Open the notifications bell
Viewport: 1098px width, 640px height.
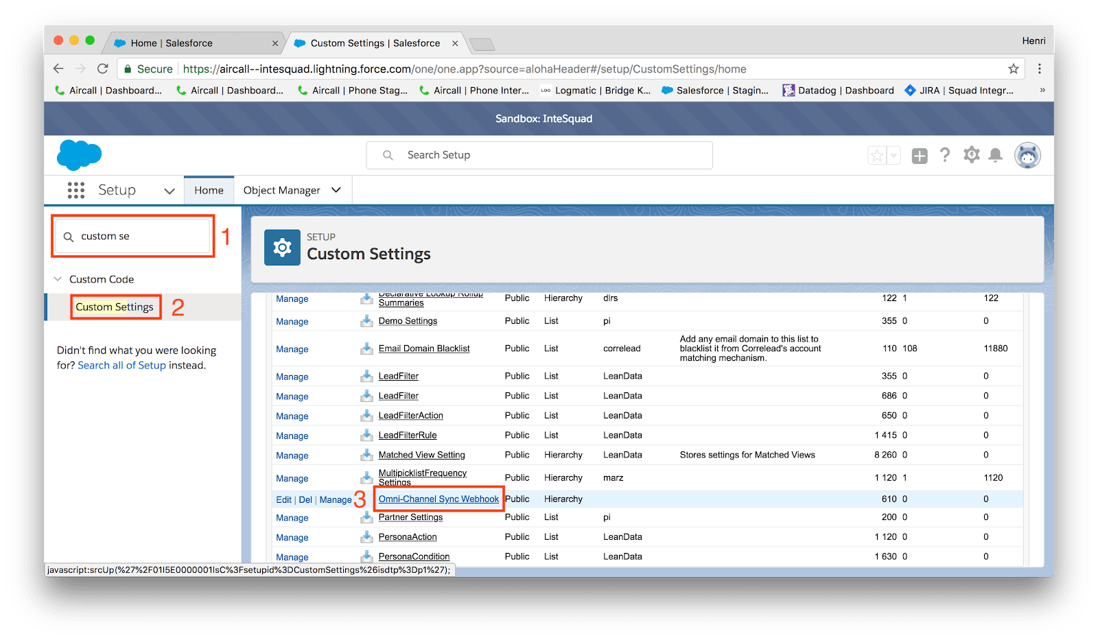point(995,155)
